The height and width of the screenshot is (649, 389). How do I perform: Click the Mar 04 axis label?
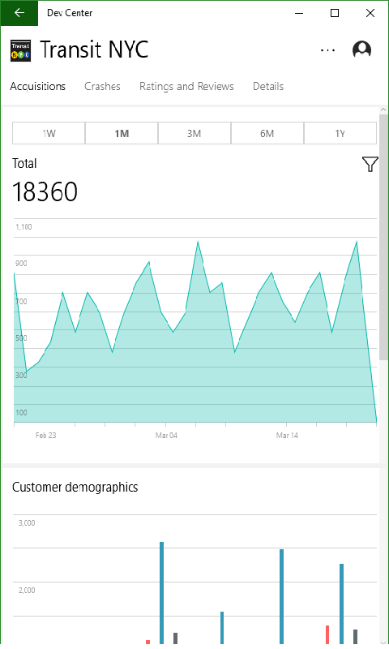coord(166,436)
